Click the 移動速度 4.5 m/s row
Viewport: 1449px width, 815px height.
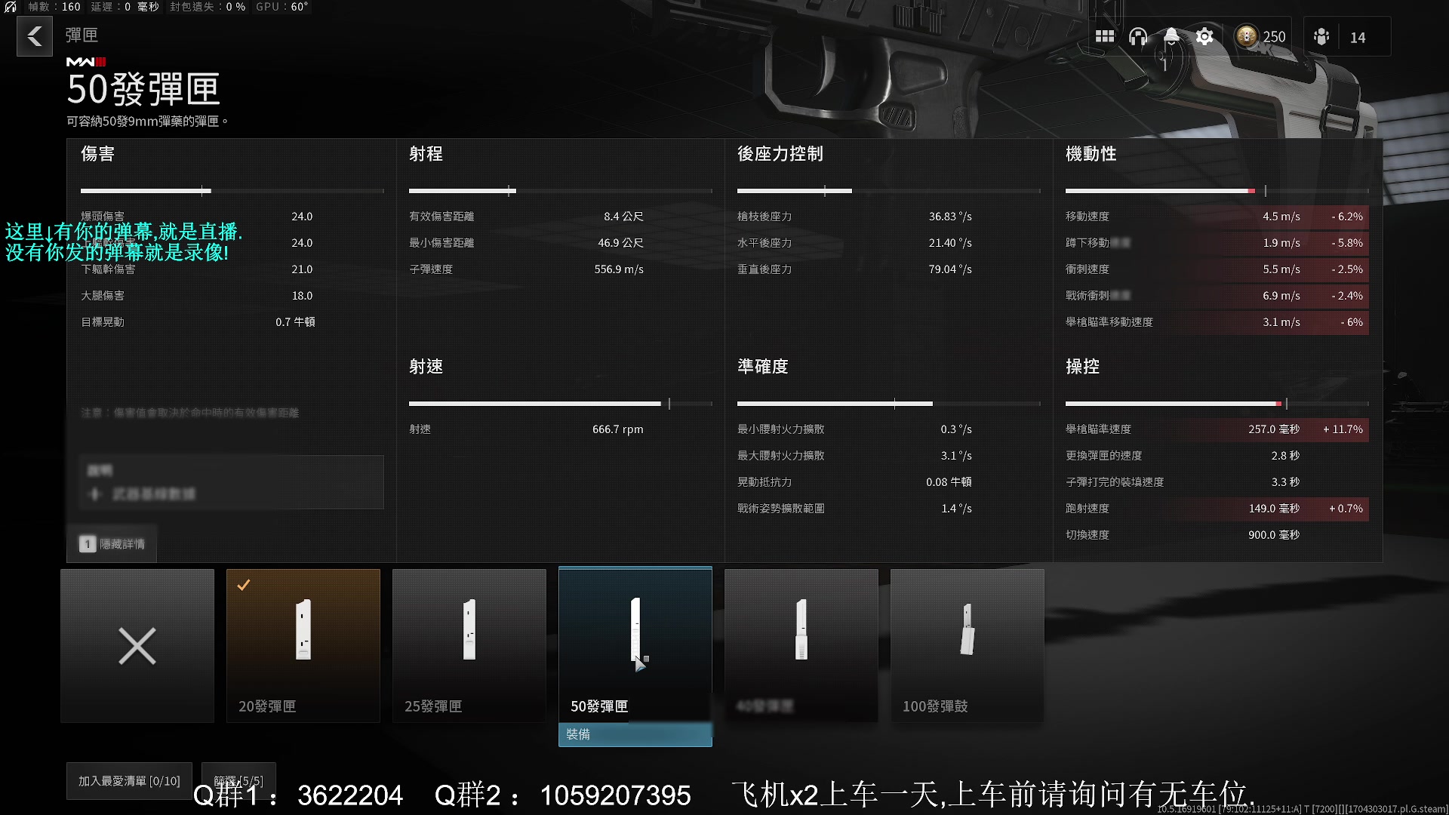(1217, 217)
